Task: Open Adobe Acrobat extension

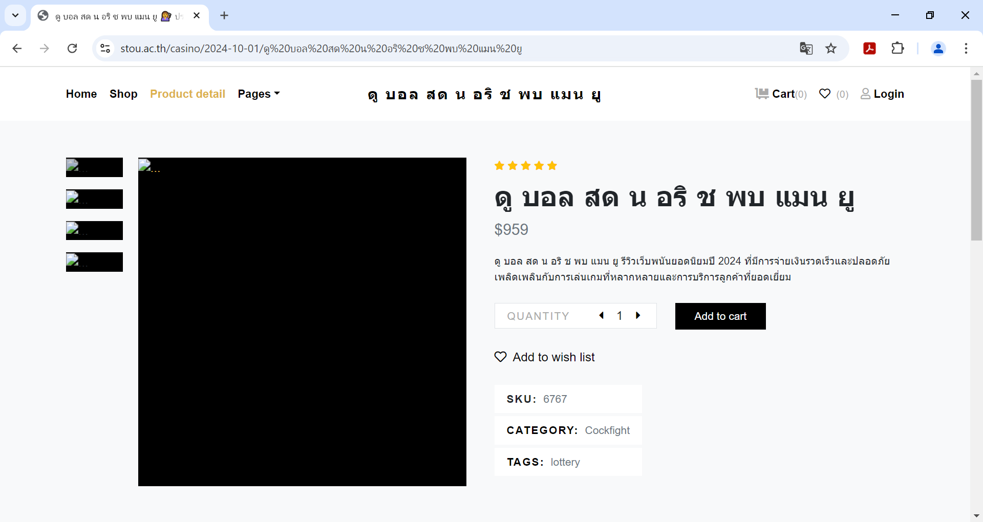Action: click(x=869, y=48)
